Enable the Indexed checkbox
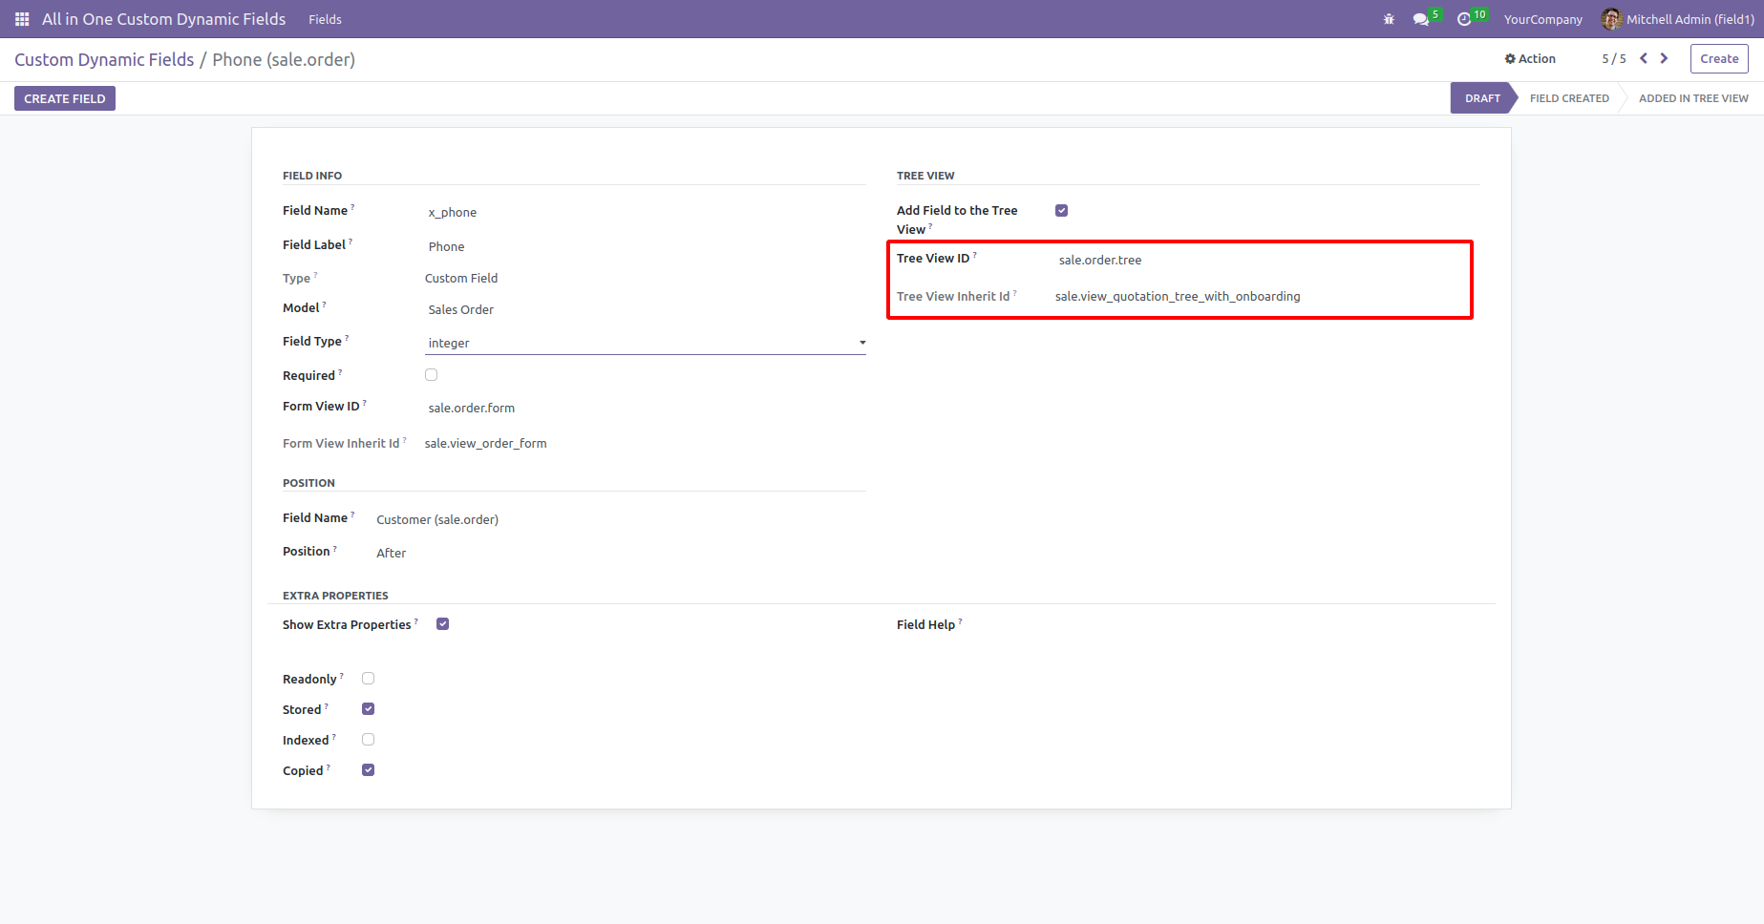 pos(368,740)
